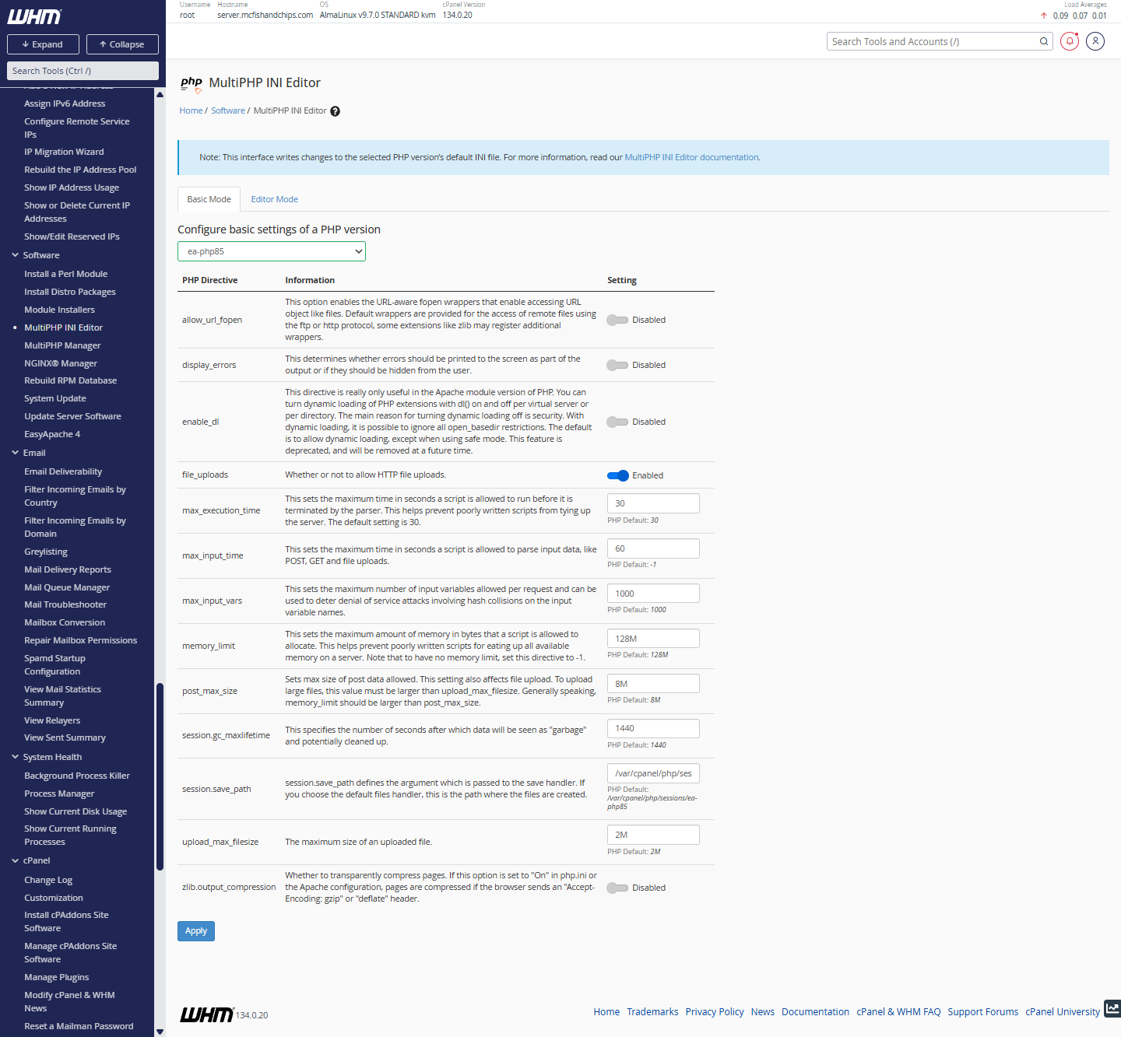Viewport: 1121px width, 1037px height.
Task: Collapse the System Health sidebar section
Action: 15,757
